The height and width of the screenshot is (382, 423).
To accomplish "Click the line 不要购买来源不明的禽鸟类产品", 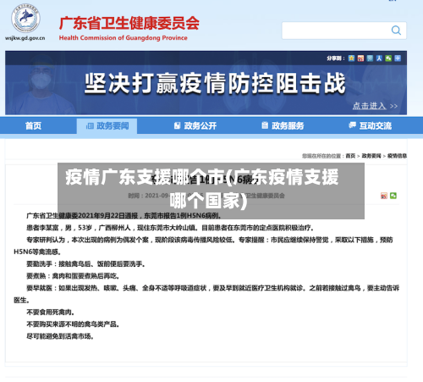I will point(73,324).
